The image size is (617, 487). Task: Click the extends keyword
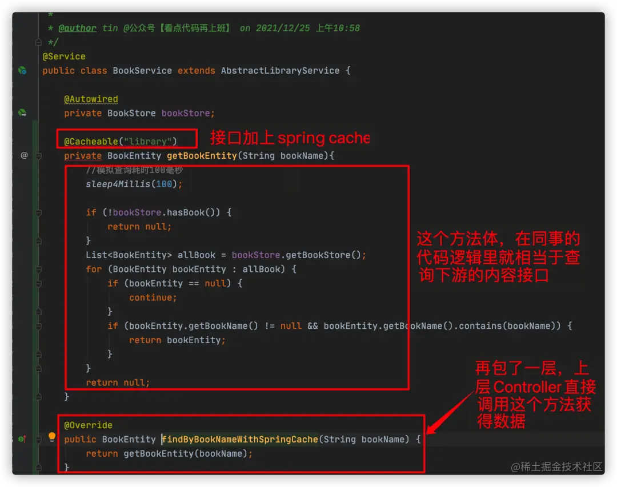(197, 71)
